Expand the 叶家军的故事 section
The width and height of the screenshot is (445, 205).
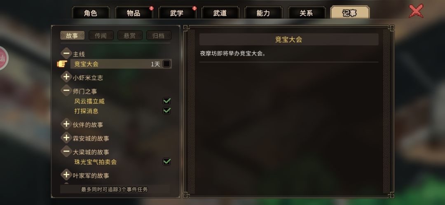point(66,175)
